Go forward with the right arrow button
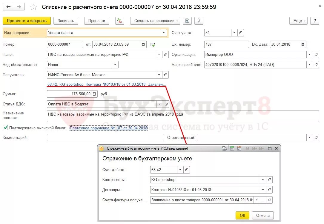 click(19, 7)
